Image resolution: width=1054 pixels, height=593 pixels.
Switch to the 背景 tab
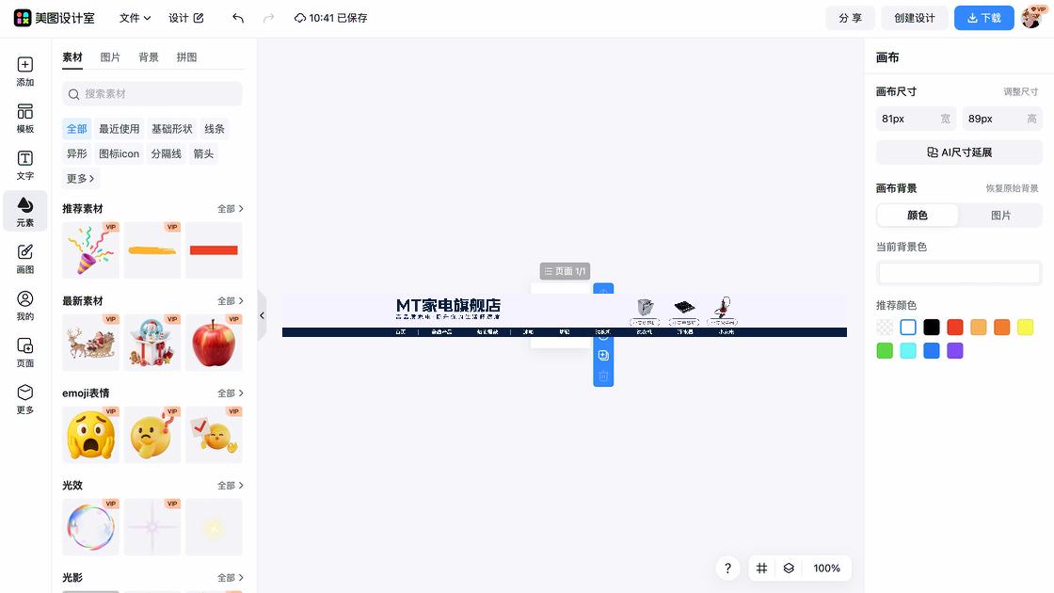[x=148, y=56]
